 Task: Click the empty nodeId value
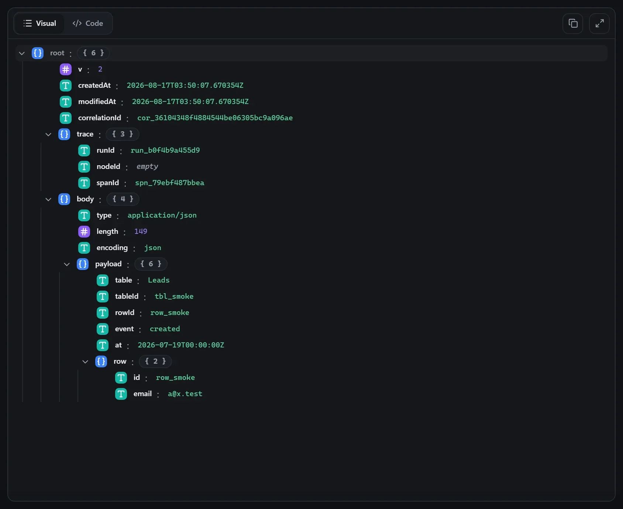[x=147, y=167]
